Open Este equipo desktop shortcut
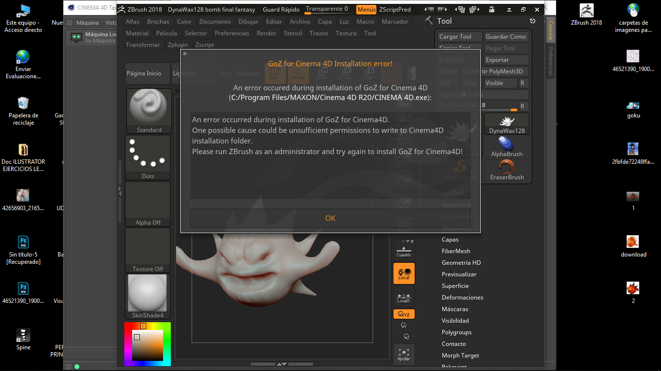661x371 pixels. coord(23,18)
